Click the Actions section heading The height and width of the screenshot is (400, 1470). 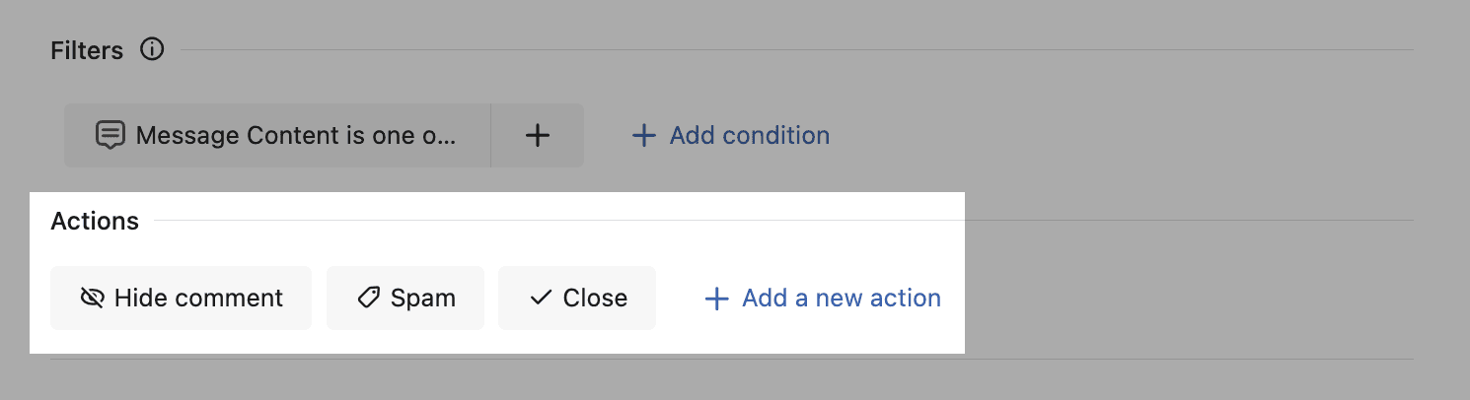[x=95, y=221]
